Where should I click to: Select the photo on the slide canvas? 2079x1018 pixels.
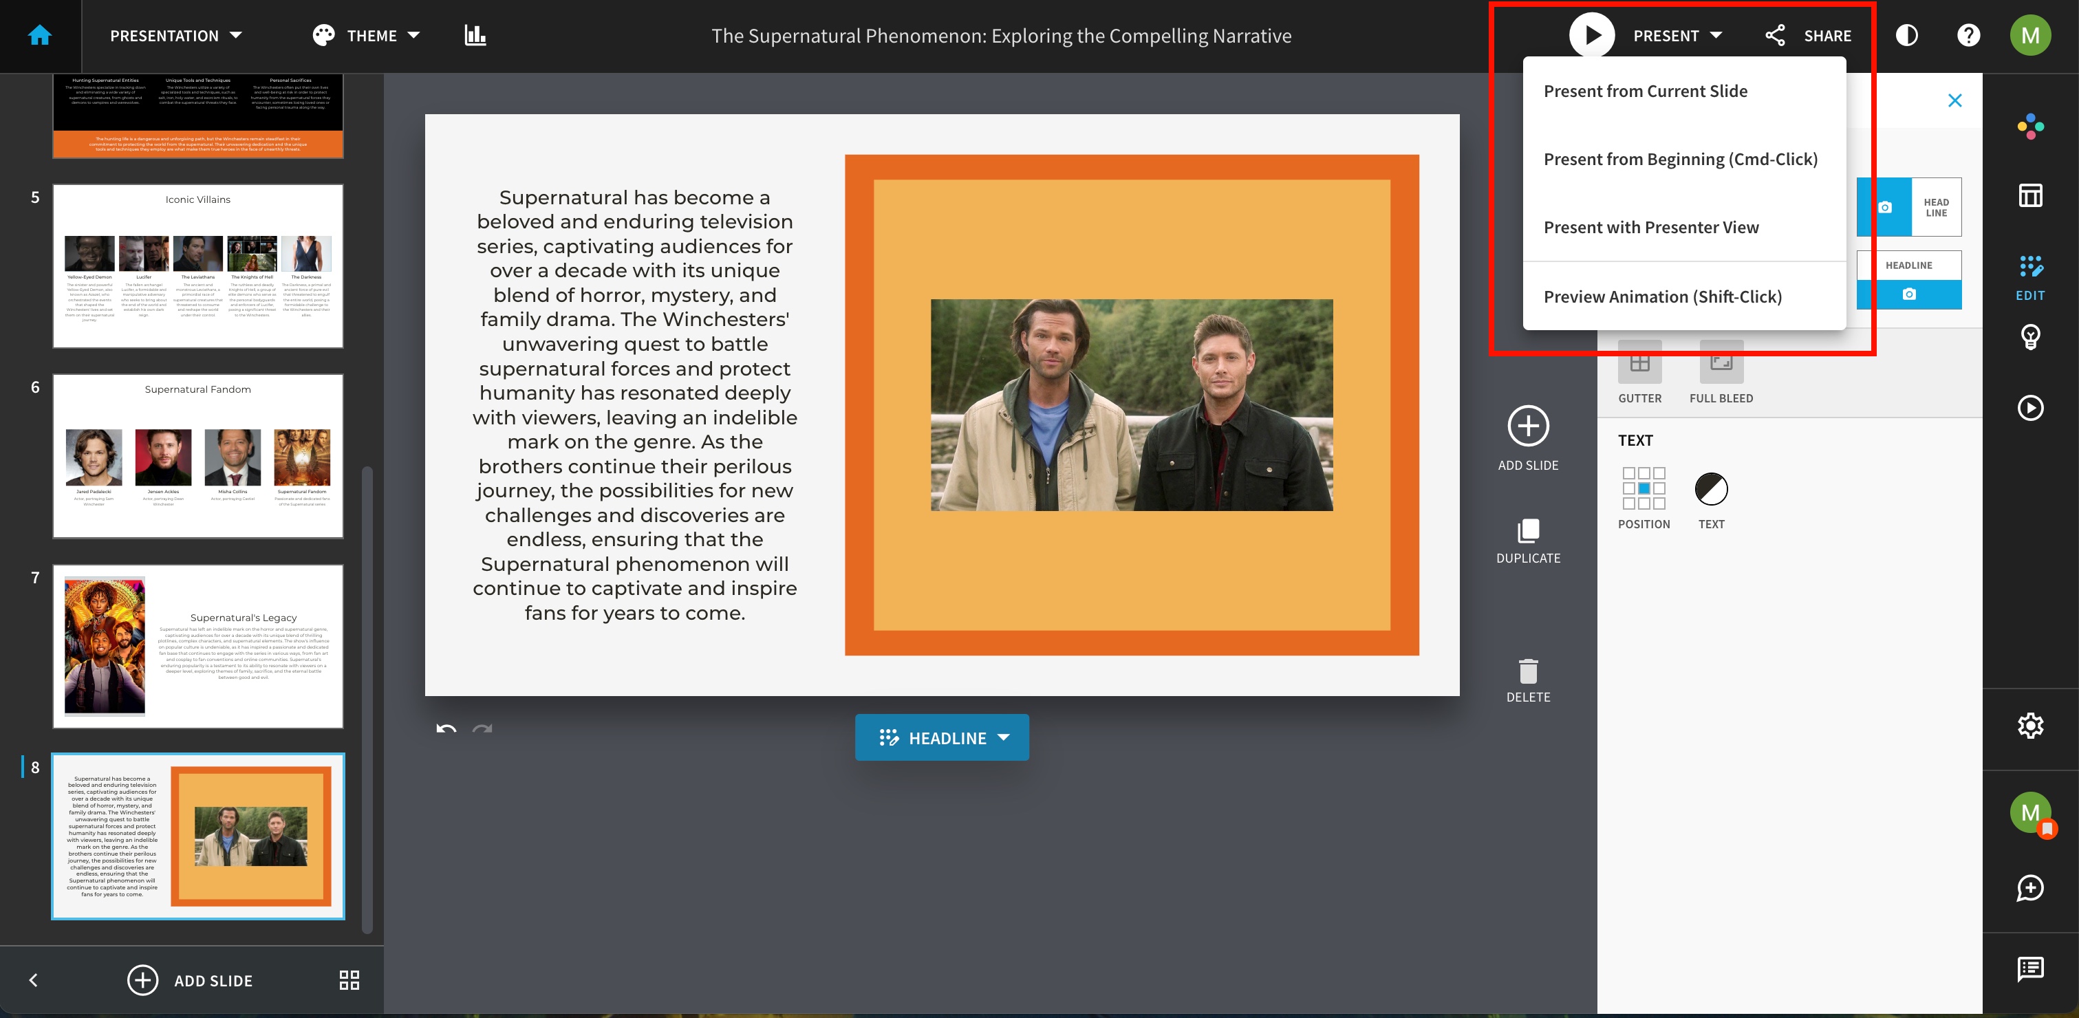1132,405
